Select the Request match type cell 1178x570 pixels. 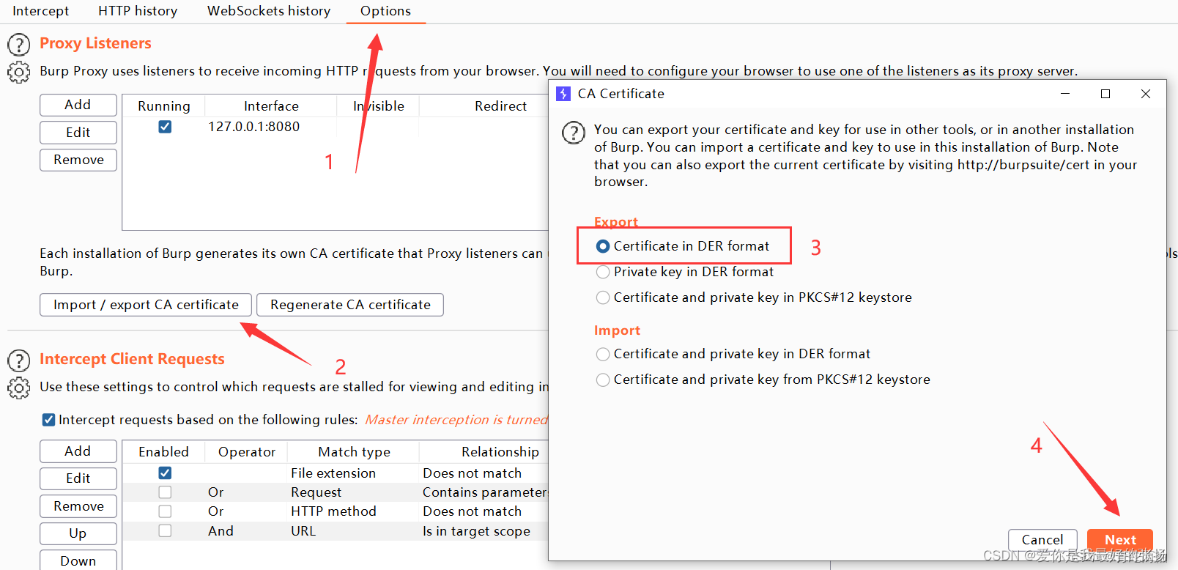pyautogui.click(x=316, y=492)
